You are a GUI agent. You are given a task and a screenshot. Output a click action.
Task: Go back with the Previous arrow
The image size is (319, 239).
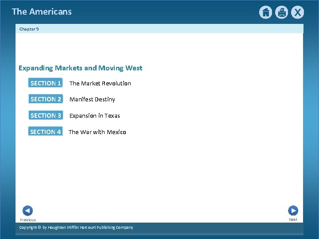(x=27, y=211)
